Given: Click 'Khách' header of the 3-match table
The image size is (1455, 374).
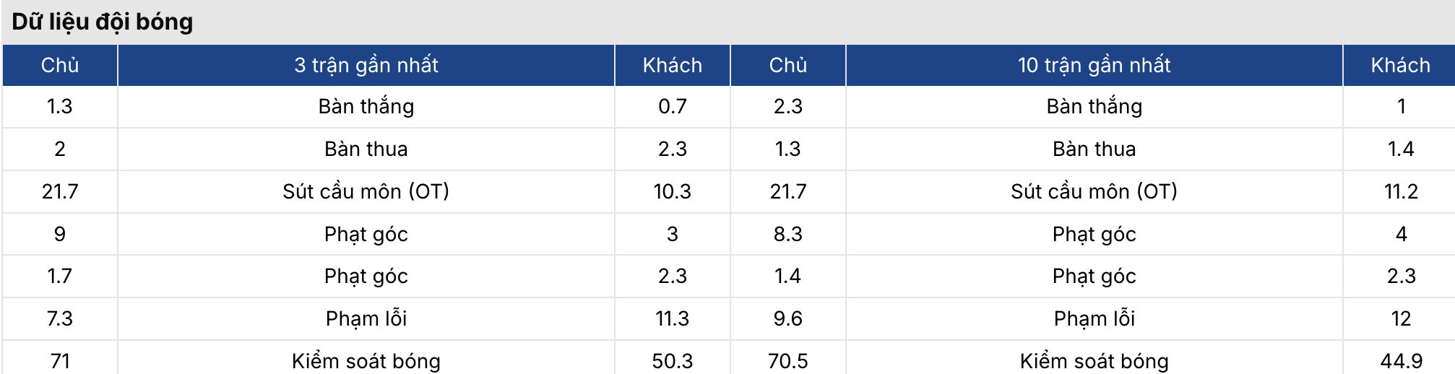Looking at the screenshot, I should 672,65.
